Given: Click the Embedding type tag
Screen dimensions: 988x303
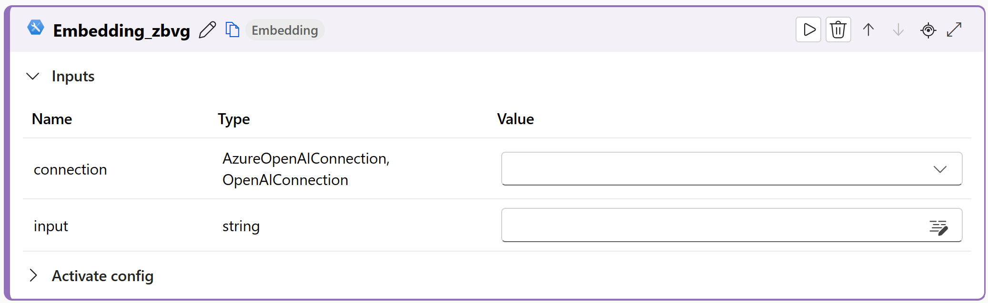Looking at the screenshot, I should pyautogui.click(x=285, y=30).
